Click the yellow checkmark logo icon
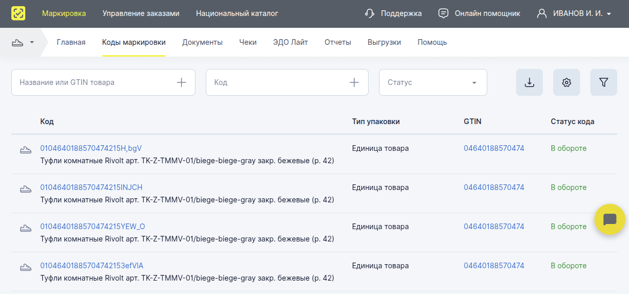Viewport: 629px width, 294px height. click(19, 13)
